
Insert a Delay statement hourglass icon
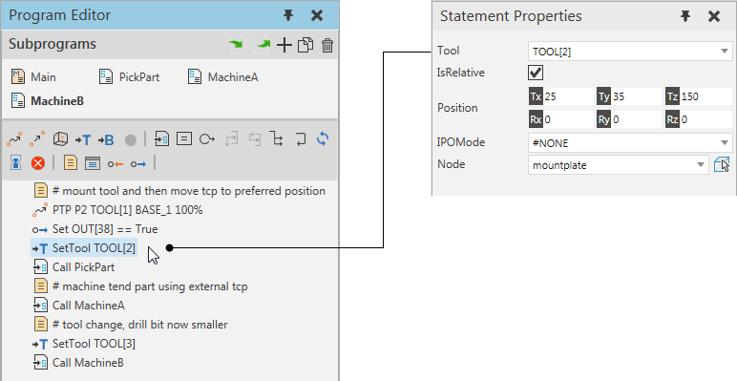pos(16,163)
